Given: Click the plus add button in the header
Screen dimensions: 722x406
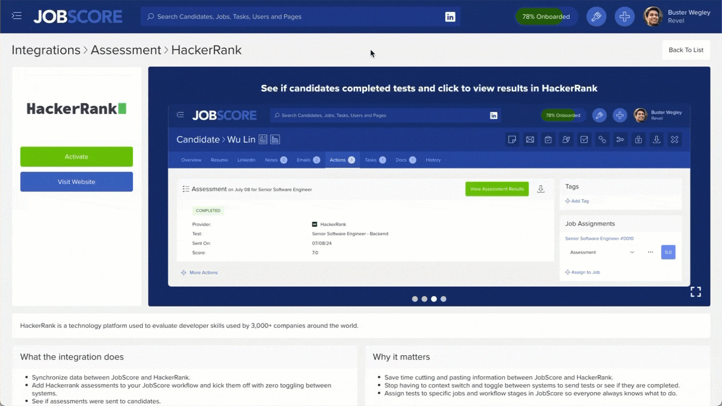Looking at the screenshot, I should click(x=624, y=16).
